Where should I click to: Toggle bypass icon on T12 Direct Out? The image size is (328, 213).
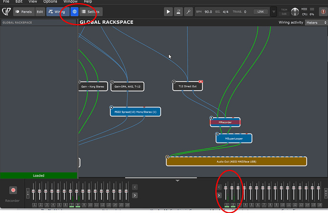click(x=174, y=81)
